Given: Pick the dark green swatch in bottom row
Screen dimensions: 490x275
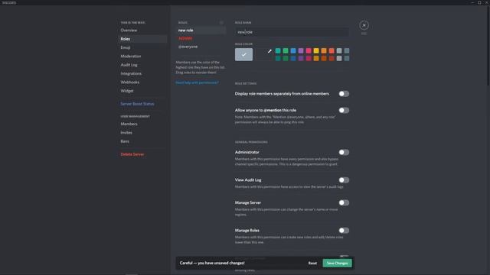Looking at the screenshot, I should click(286, 58).
